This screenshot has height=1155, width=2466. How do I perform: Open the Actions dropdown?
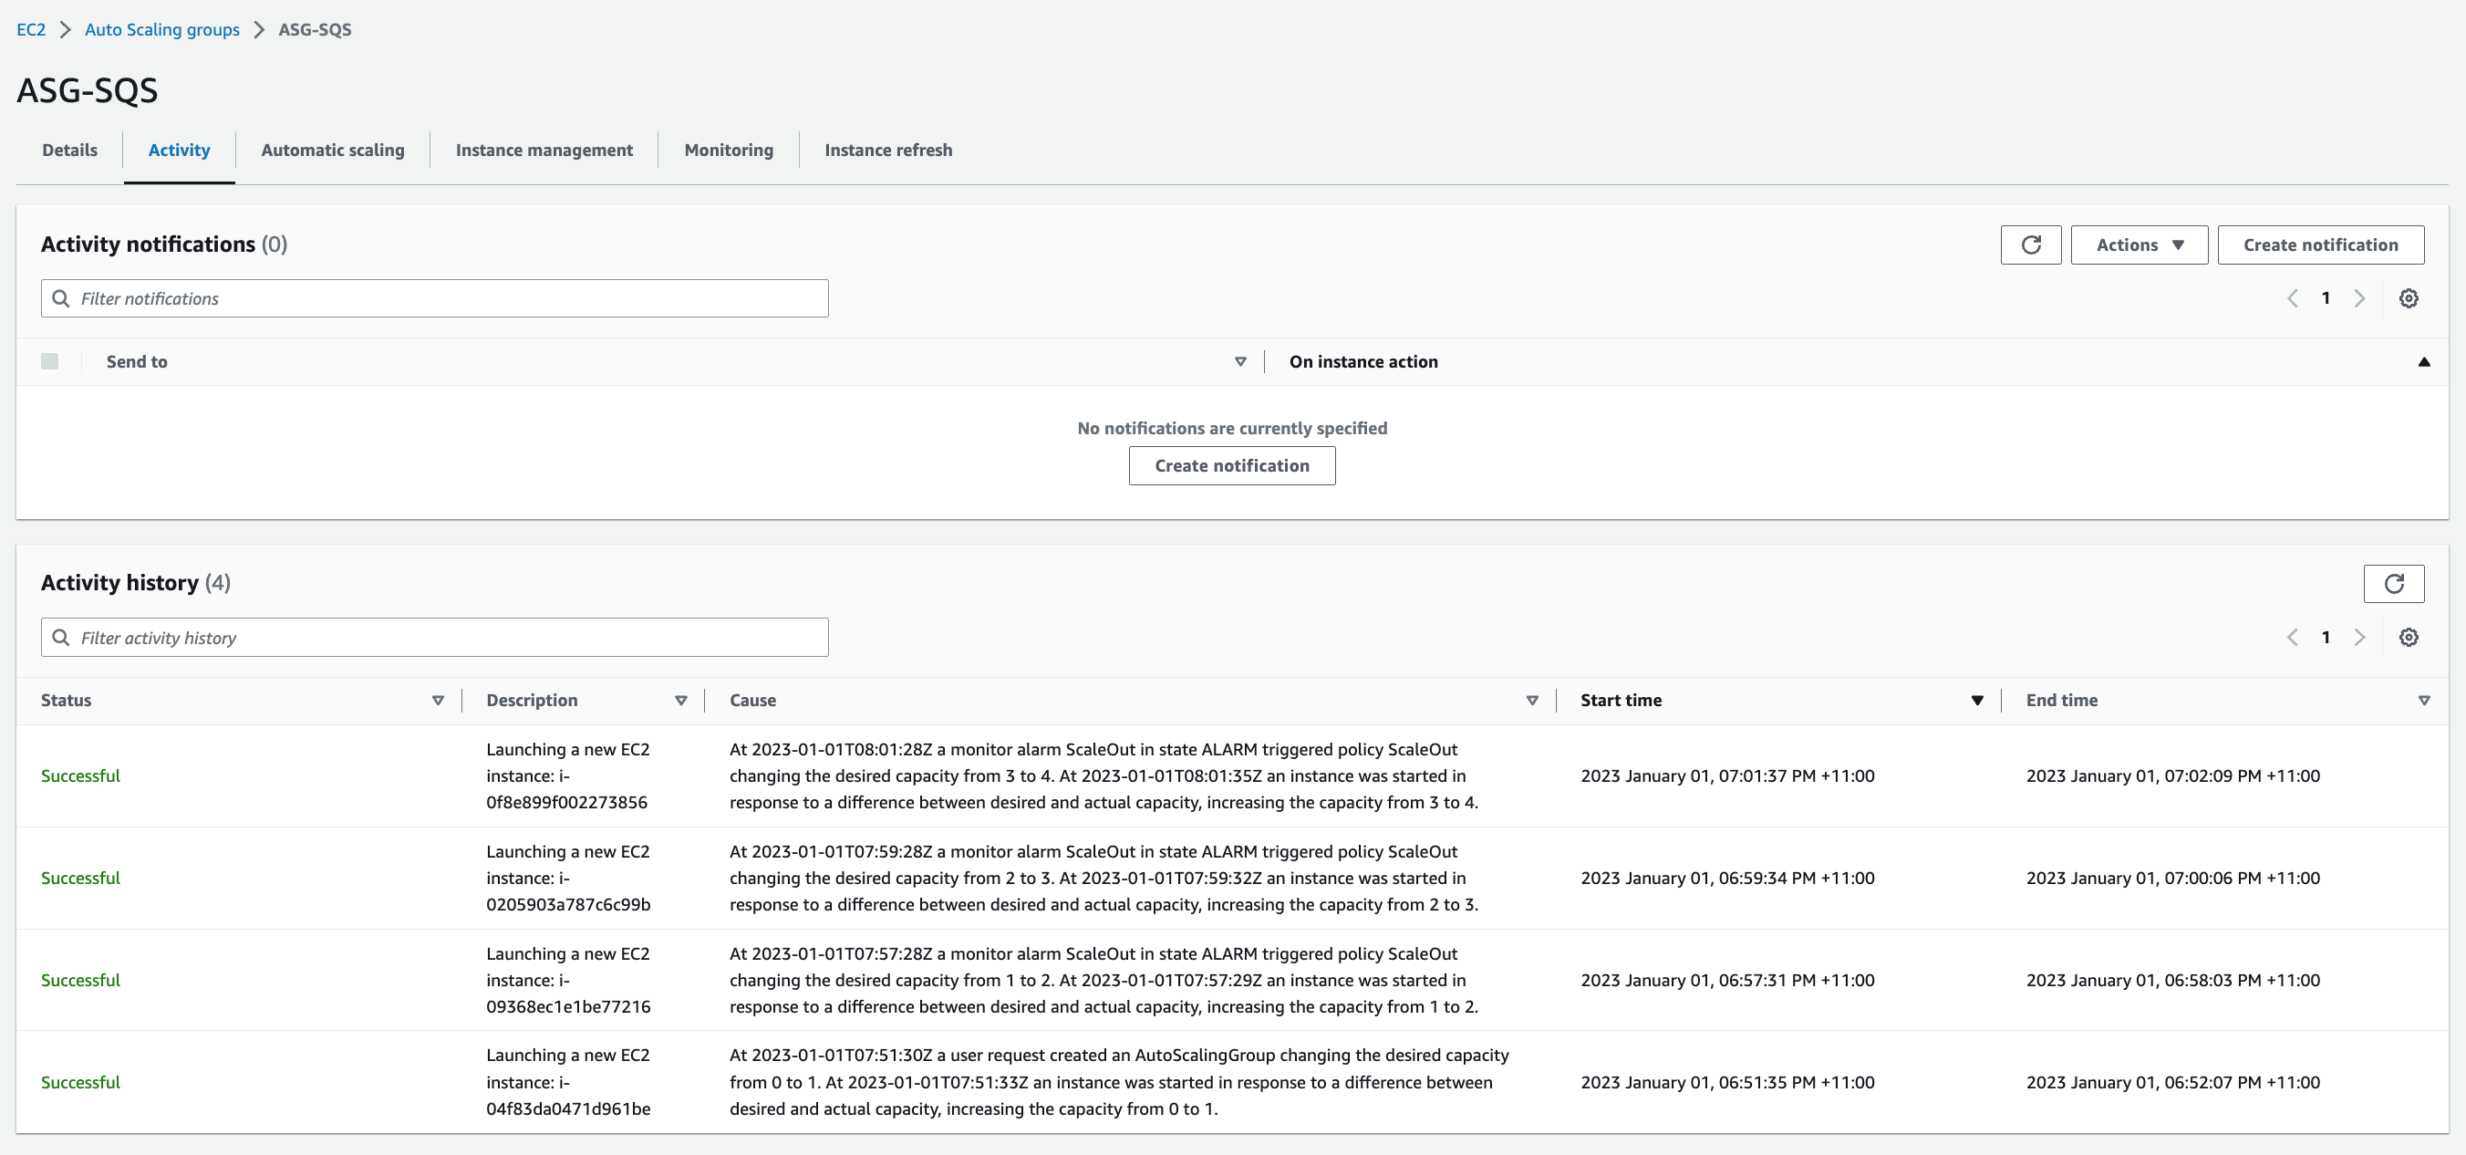tap(2139, 245)
